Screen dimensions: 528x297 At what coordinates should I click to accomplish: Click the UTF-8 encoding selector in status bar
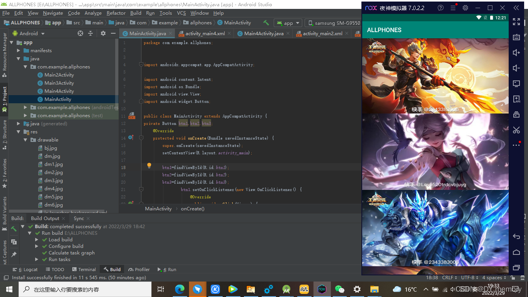(x=470, y=278)
